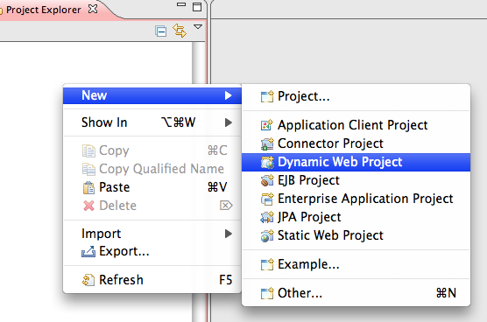Viewport: 487px width, 322px height.
Task: Open the Project Explorer view menu triangle
Action: (198, 27)
